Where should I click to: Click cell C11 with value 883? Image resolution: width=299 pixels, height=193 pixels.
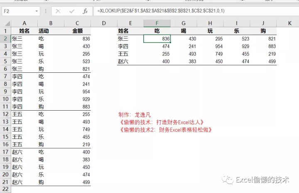(77, 106)
